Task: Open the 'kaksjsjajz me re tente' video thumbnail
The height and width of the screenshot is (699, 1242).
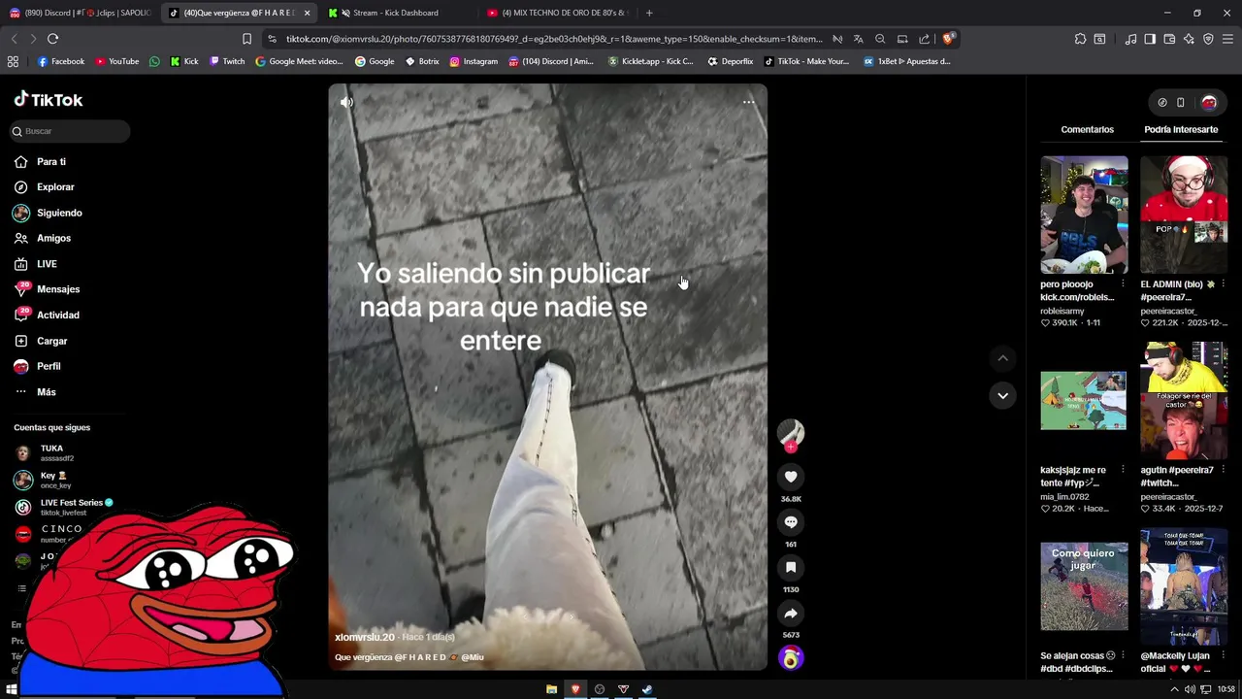Action: [1084, 400]
